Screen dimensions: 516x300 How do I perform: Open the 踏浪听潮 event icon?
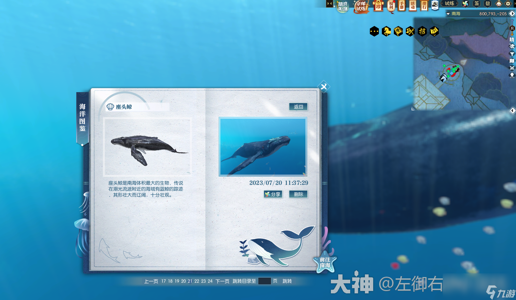click(x=343, y=6)
